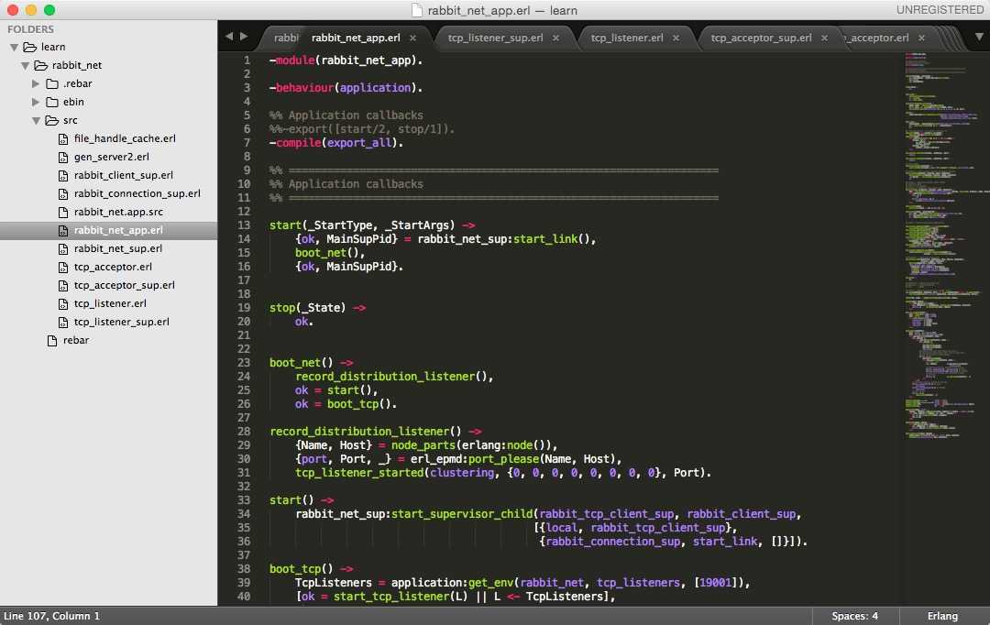
Task: Switch to the rabbit_net_app.erl tab
Action: click(356, 38)
